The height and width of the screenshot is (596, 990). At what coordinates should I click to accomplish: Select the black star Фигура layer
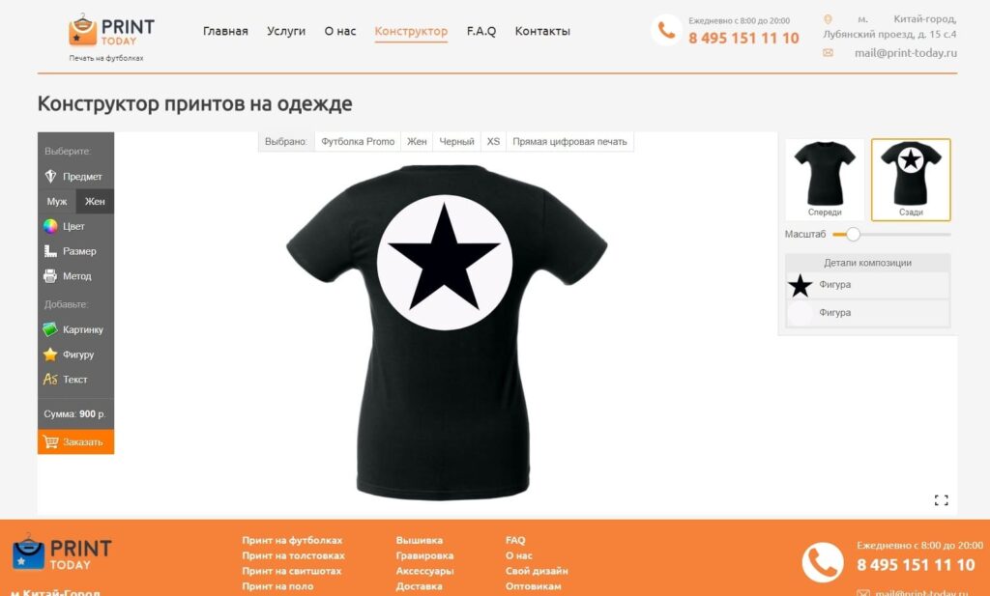[867, 285]
